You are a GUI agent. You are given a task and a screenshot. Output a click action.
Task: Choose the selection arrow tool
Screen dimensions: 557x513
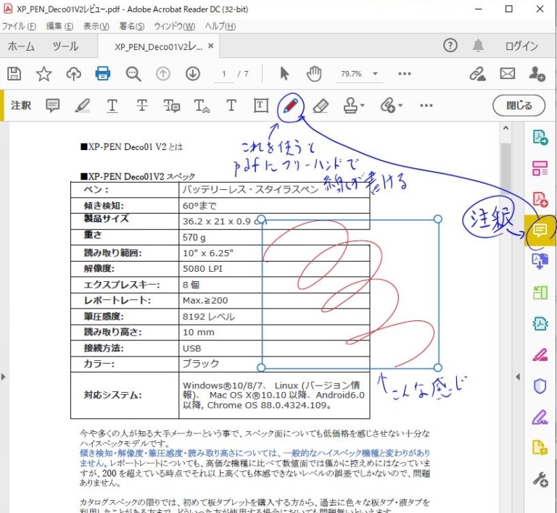pos(284,74)
